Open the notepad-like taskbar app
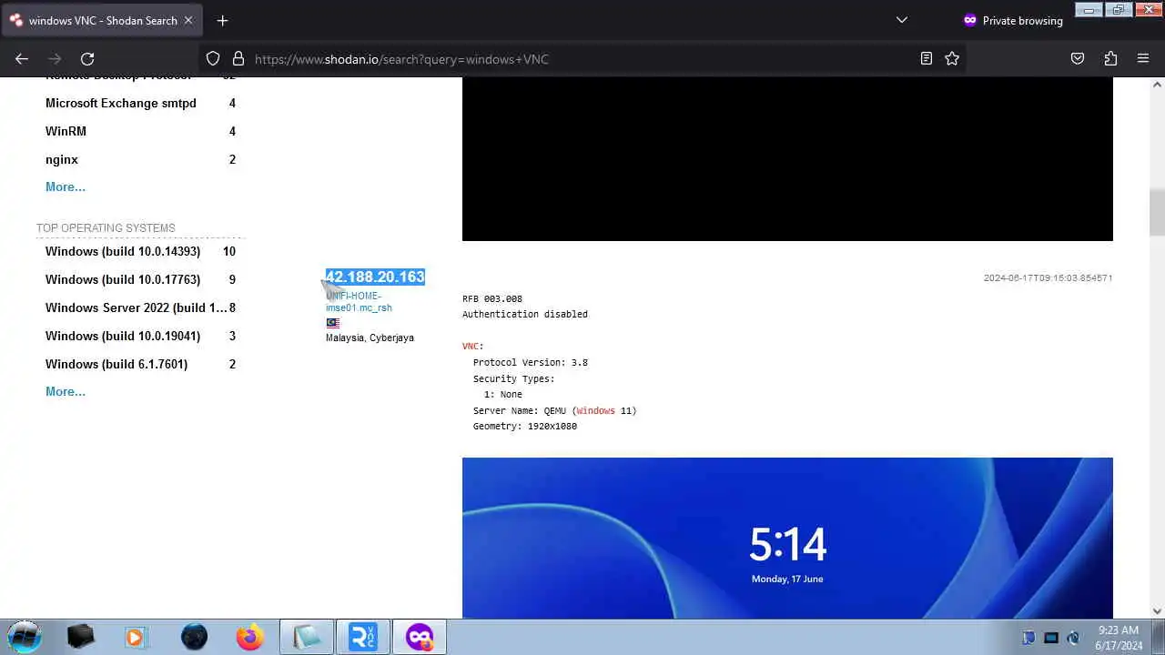 click(x=307, y=637)
